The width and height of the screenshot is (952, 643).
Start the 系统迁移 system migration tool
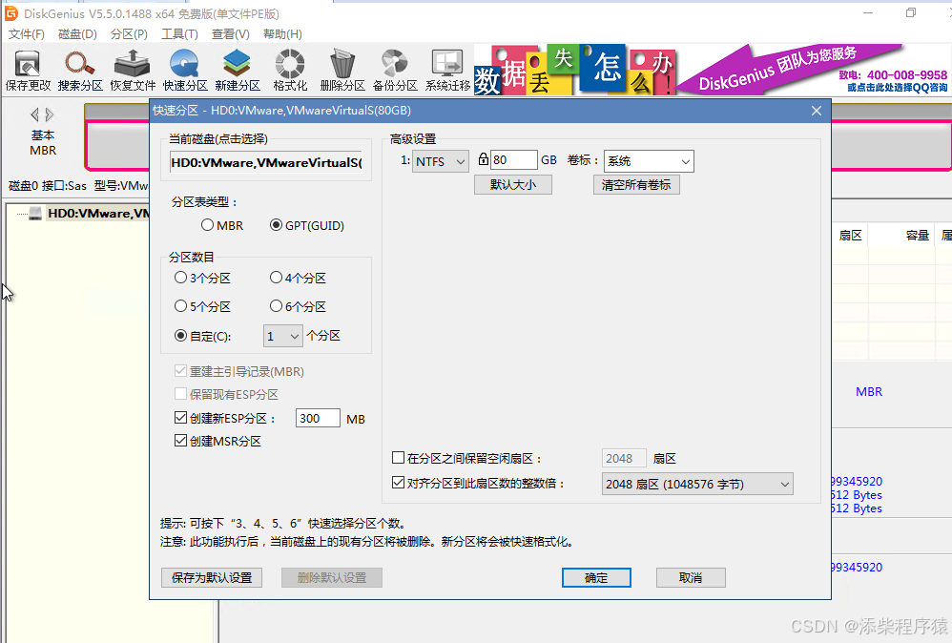point(447,71)
